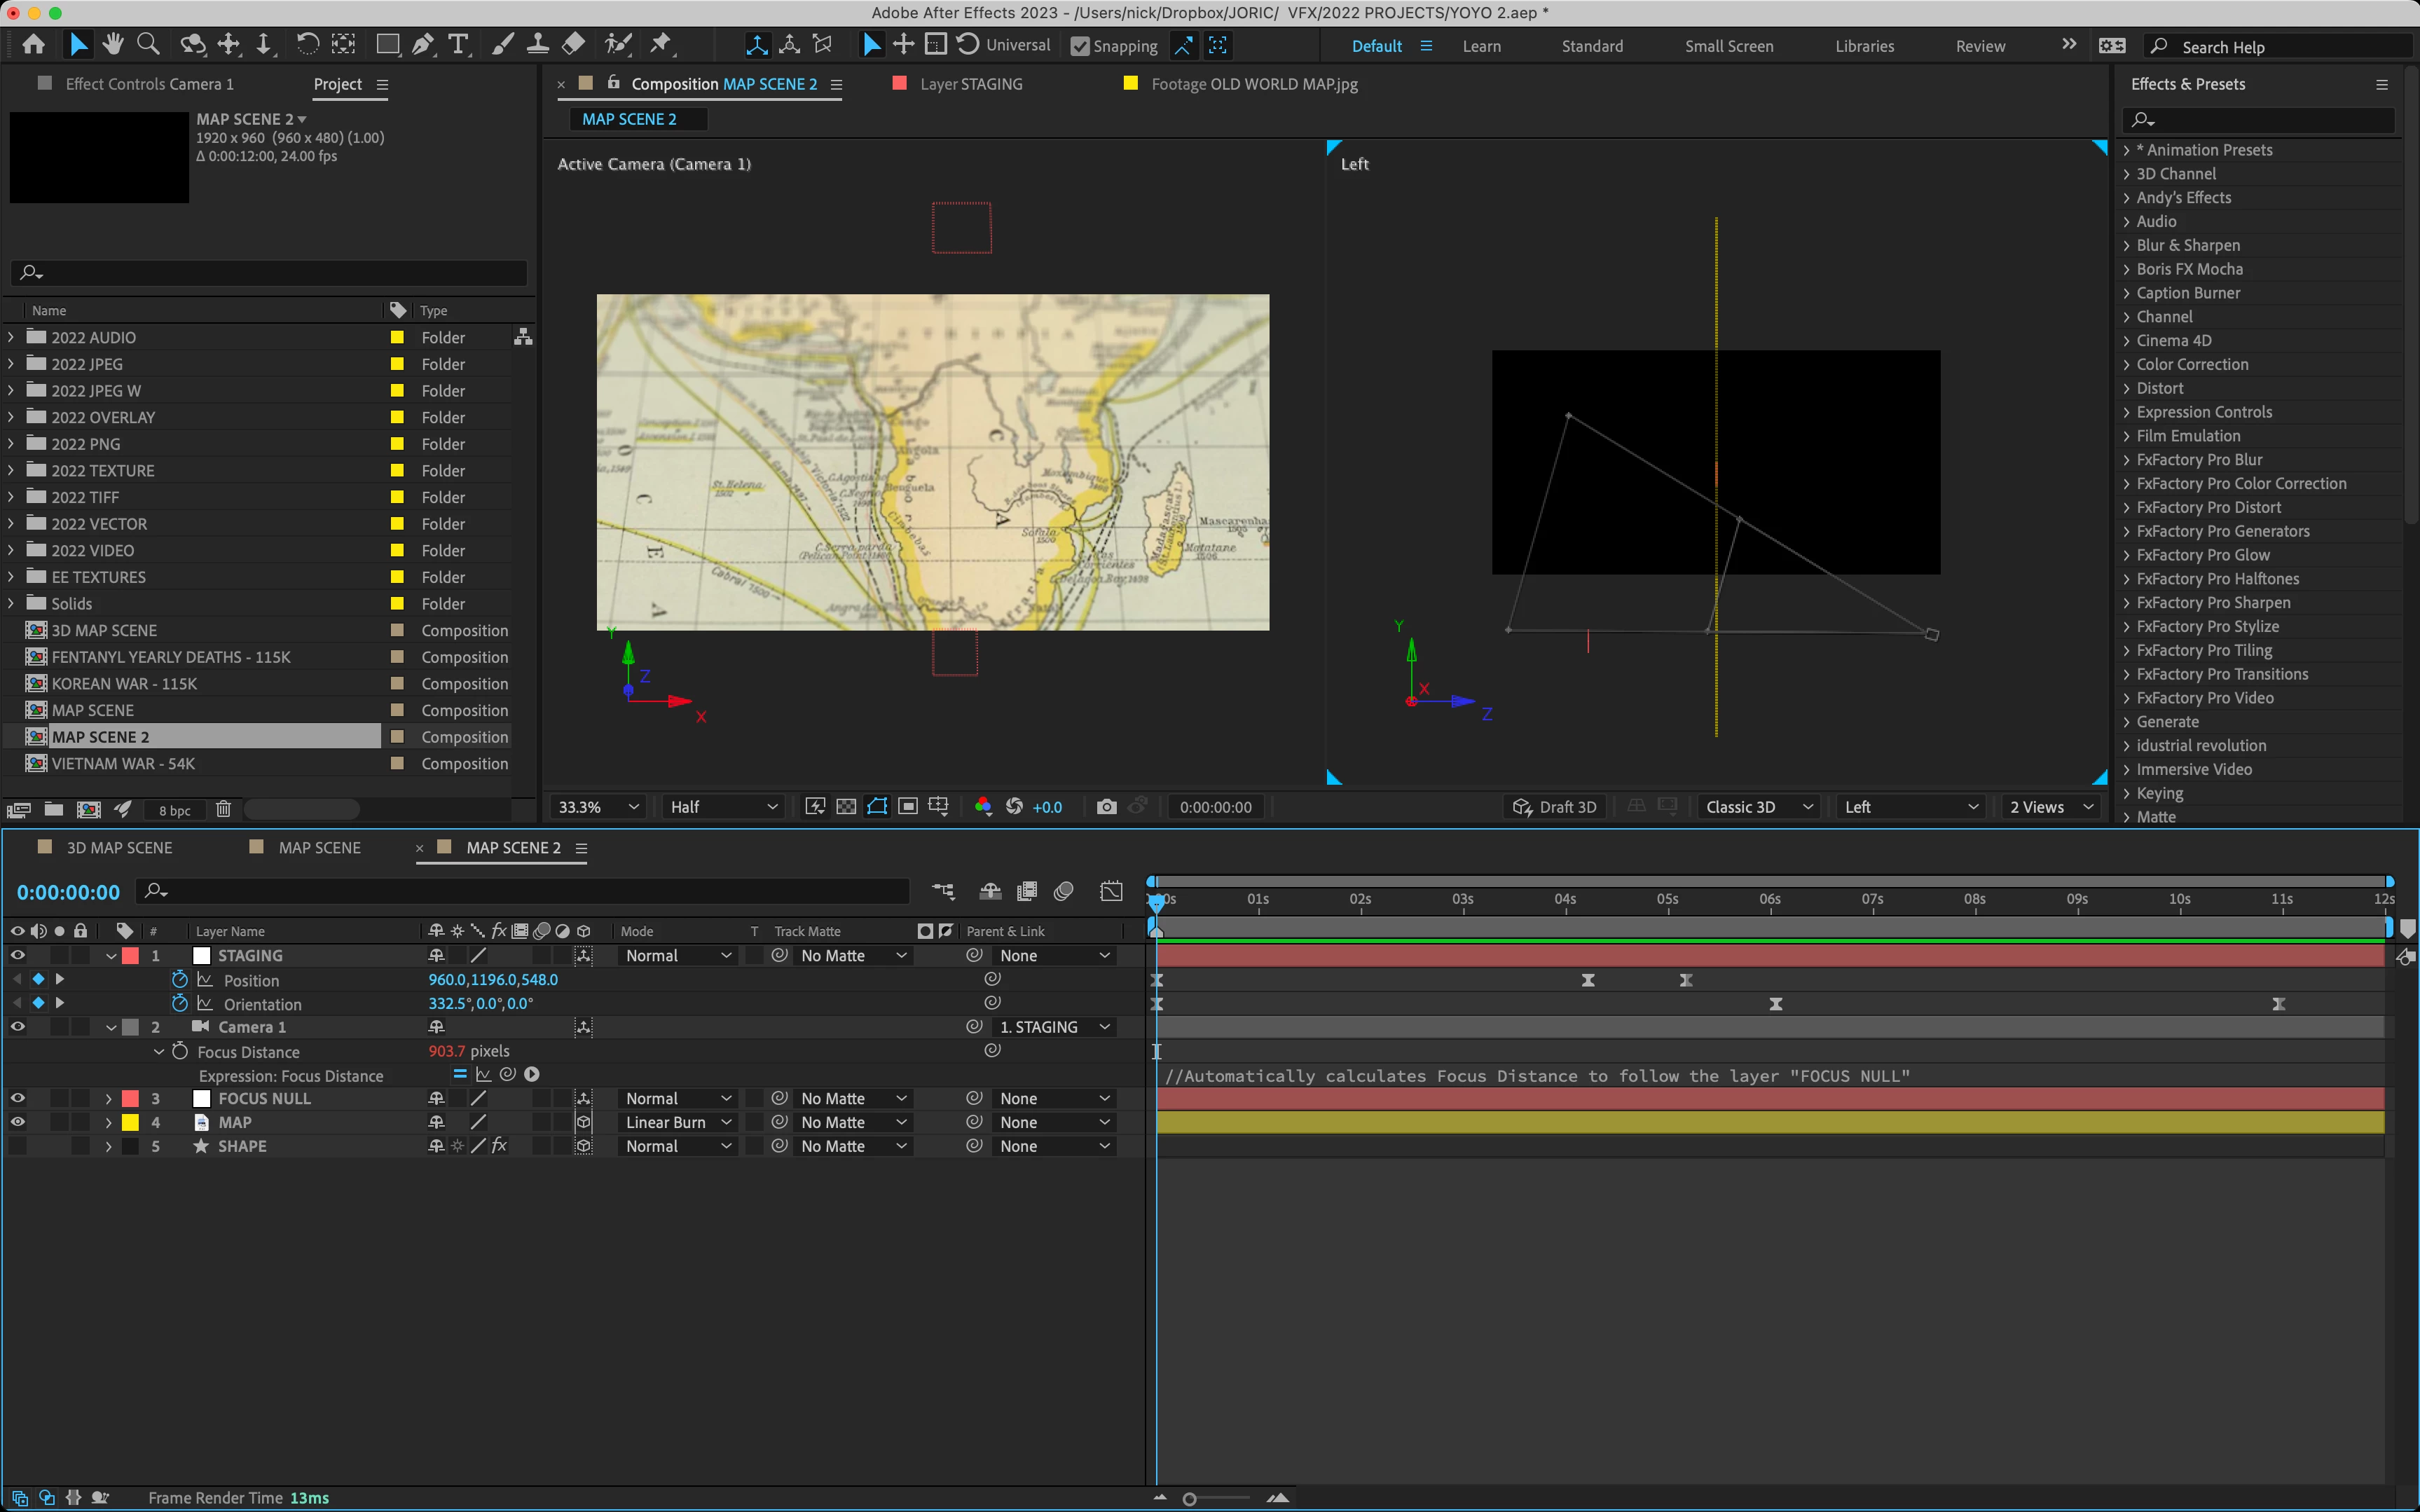The image size is (2420, 1512).
Task: Hide the MAP layer eye icon
Action: click(17, 1122)
